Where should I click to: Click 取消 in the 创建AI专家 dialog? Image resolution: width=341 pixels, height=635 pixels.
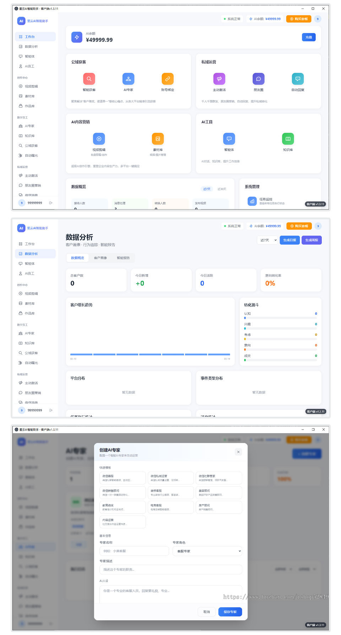(x=207, y=612)
